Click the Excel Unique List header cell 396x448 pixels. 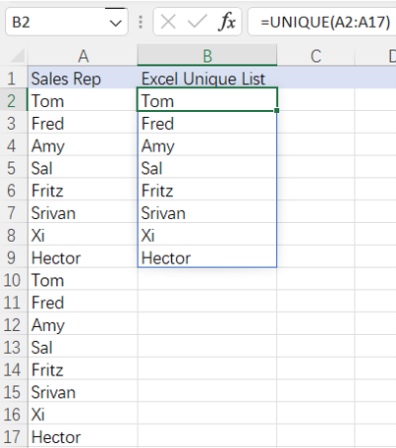pos(207,79)
